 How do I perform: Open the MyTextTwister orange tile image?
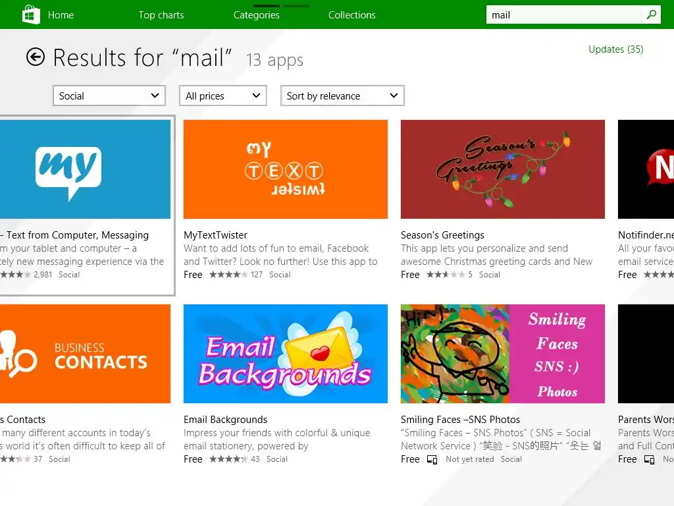[286, 169]
